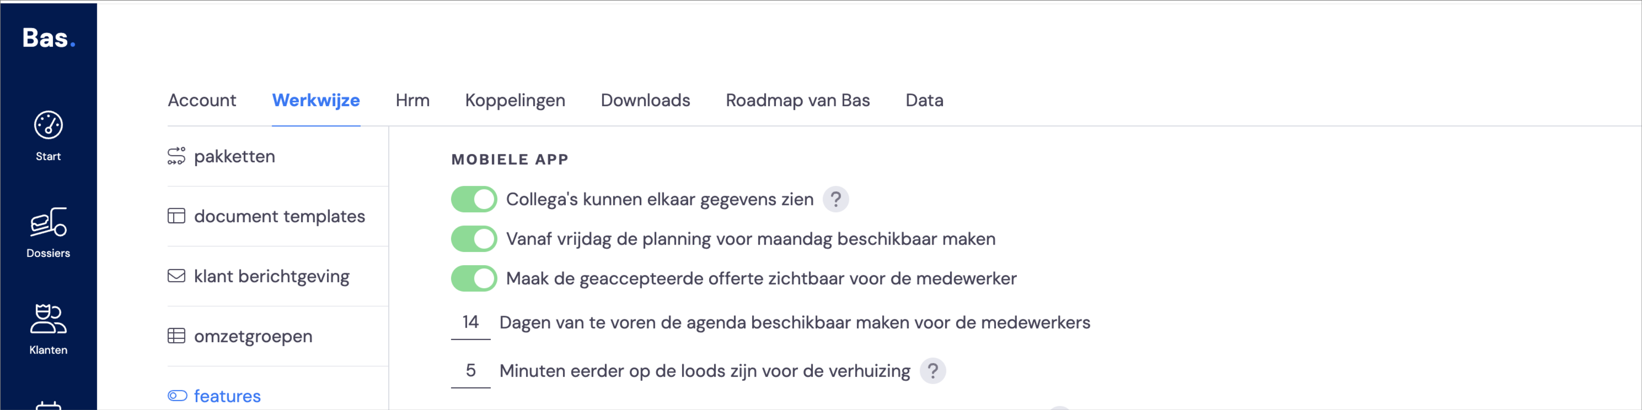Toggle geaccepteerde offerte zichtbaar voor medewerker
Image resolution: width=1642 pixels, height=410 pixels.
point(474,278)
